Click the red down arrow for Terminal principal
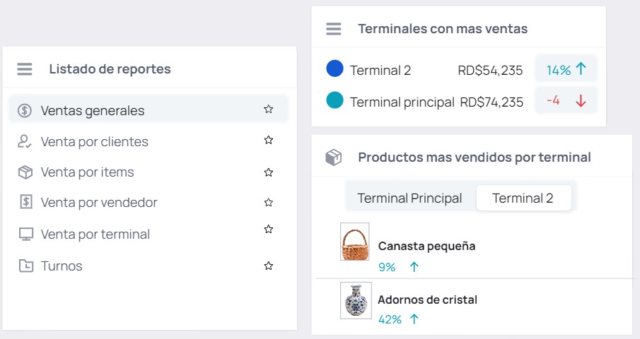This screenshot has width=640, height=339. pyautogui.click(x=581, y=101)
